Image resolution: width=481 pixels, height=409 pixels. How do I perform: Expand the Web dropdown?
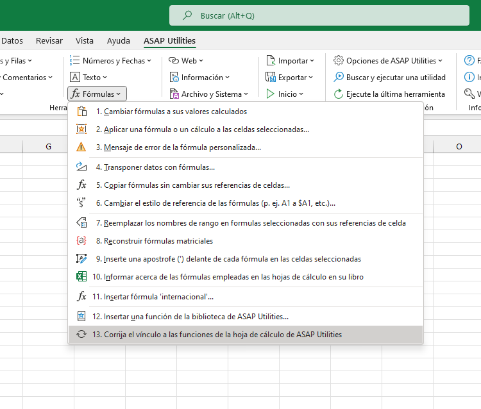pyautogui.click(x=201, y=61)
